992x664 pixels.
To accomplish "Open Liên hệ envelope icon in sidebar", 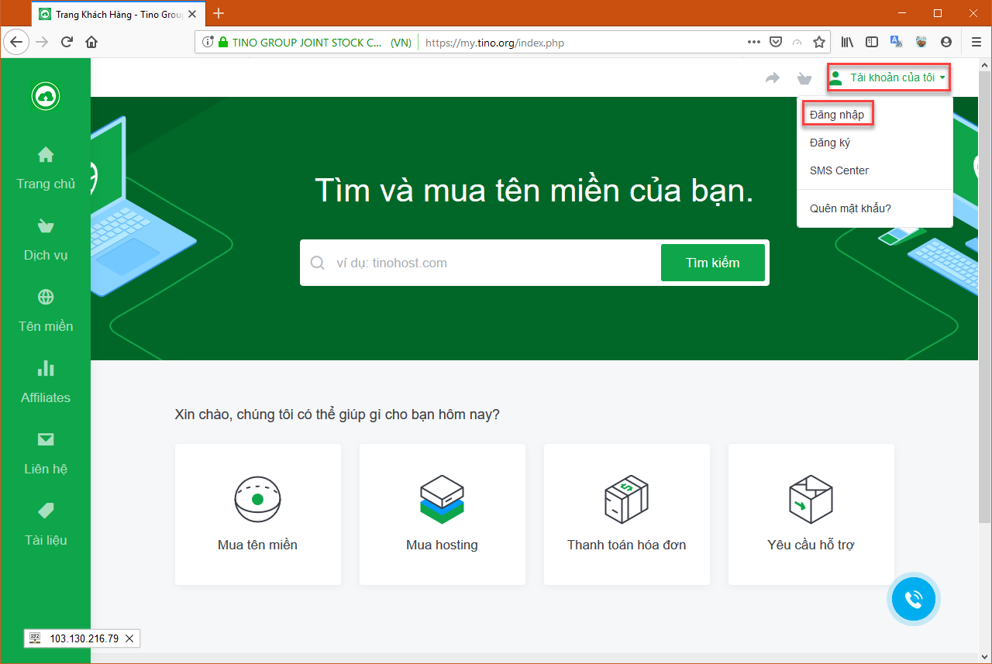I will pyautogui.click(x=46, y=439).
